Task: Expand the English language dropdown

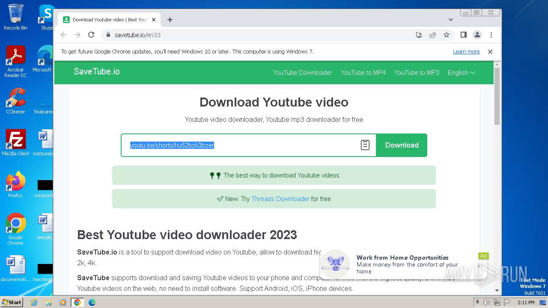Action: [x=461, y=73]
